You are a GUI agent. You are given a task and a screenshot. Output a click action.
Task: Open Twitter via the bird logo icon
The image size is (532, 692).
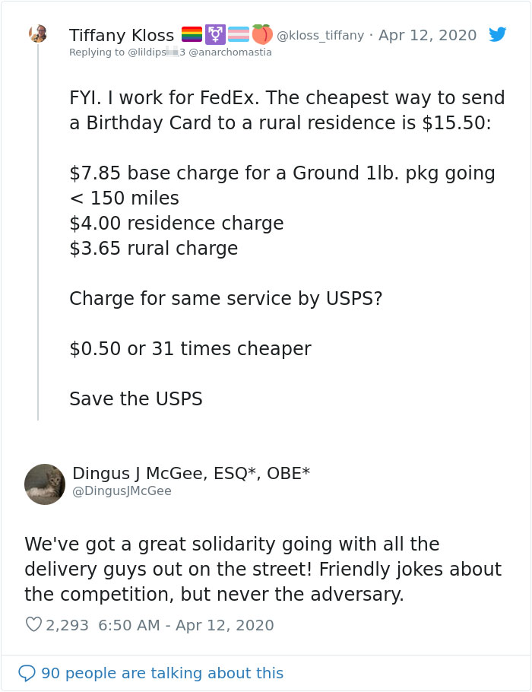(x=497, y=33)
